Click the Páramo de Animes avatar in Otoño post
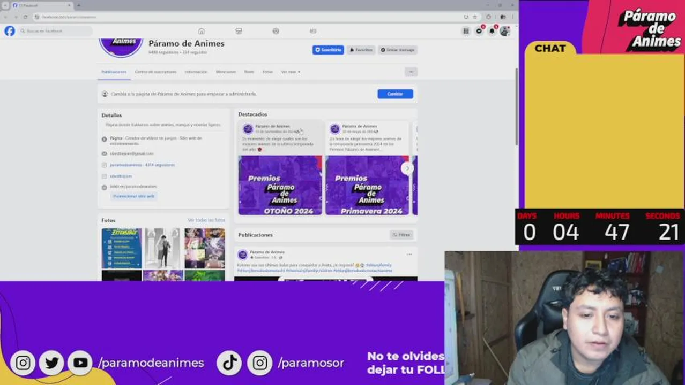 tap(248, 129)
